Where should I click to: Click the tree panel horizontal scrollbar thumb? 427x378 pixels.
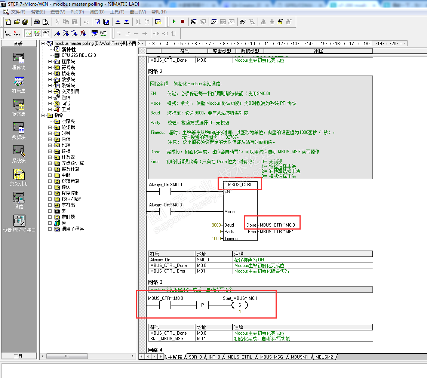(67, 356)
